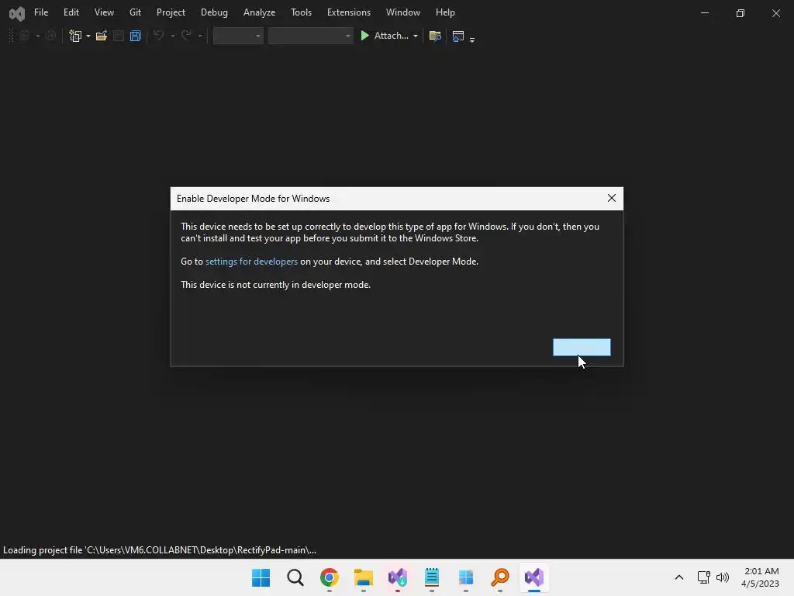
Task: Expand the New Project dropdown arrow
Action: (88, 36)
